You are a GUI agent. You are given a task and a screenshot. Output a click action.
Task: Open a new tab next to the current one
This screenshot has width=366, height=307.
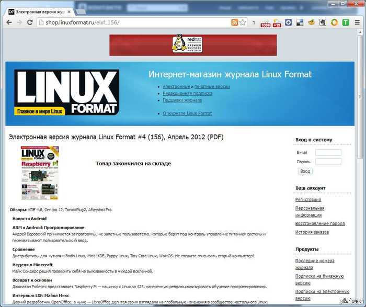[81, 12]
